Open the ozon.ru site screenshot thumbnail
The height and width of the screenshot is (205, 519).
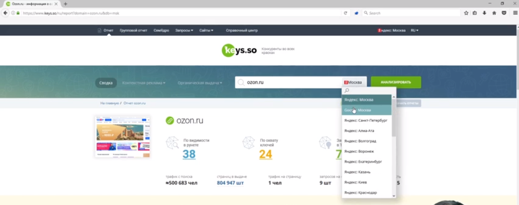(123, 136)
